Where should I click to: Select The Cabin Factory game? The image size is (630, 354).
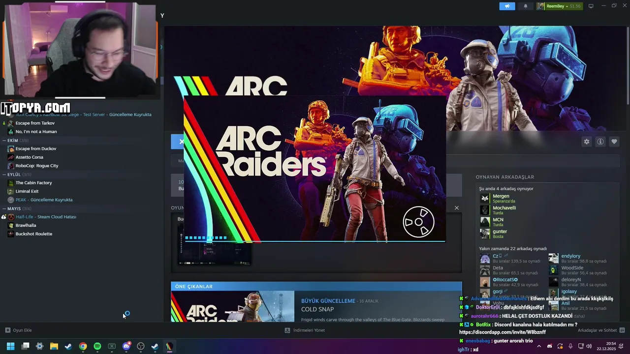click(33, 183)
